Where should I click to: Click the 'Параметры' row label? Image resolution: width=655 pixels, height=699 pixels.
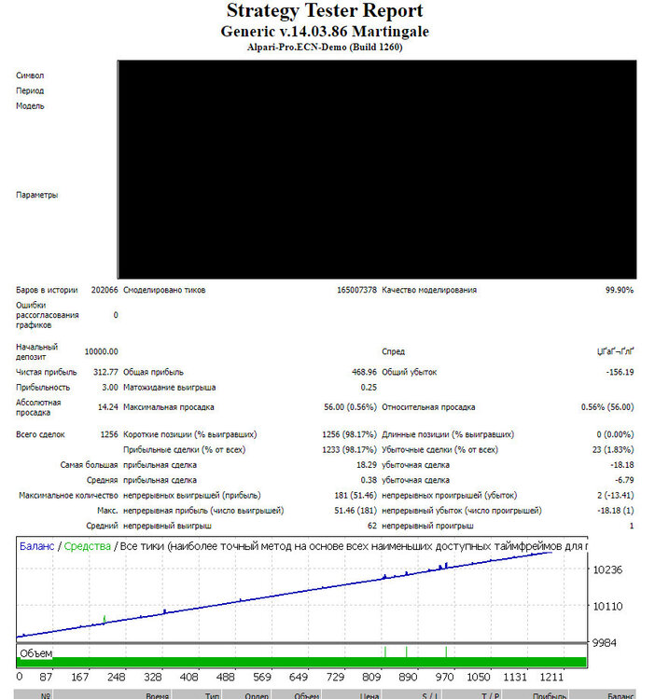tap(36, 195)
